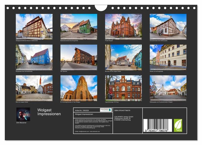Screen dimensions: 202x145
Task: Open the Häuser an der Burgstraße photo
Action: coord(168,57)
